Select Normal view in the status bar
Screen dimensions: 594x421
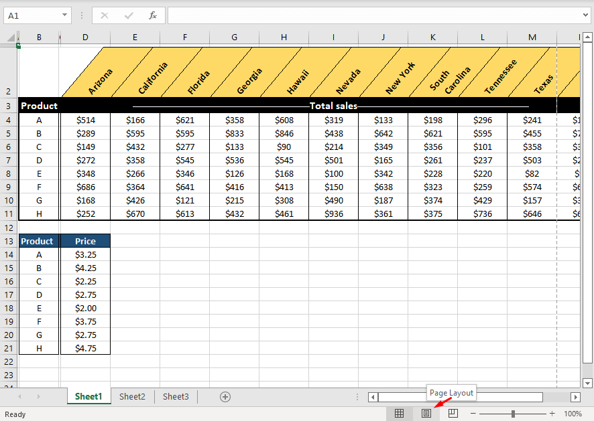(400, 413)
